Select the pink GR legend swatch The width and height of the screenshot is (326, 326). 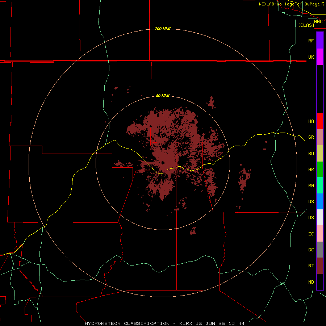click(320, 137)
